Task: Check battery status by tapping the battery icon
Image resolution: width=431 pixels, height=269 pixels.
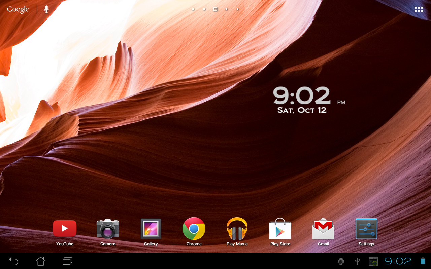Action: [x=423, y=261]
